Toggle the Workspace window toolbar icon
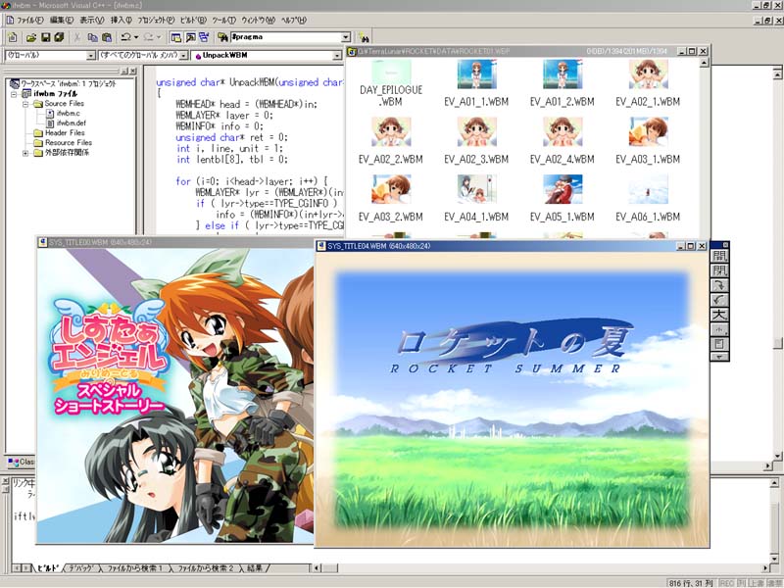The height and width of the screenshot is (588, 784). [176, 37]
